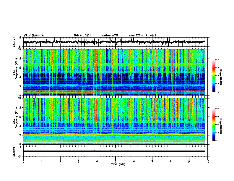
Task: Click time axis tick label "2"
Action: tap(60, 161)
